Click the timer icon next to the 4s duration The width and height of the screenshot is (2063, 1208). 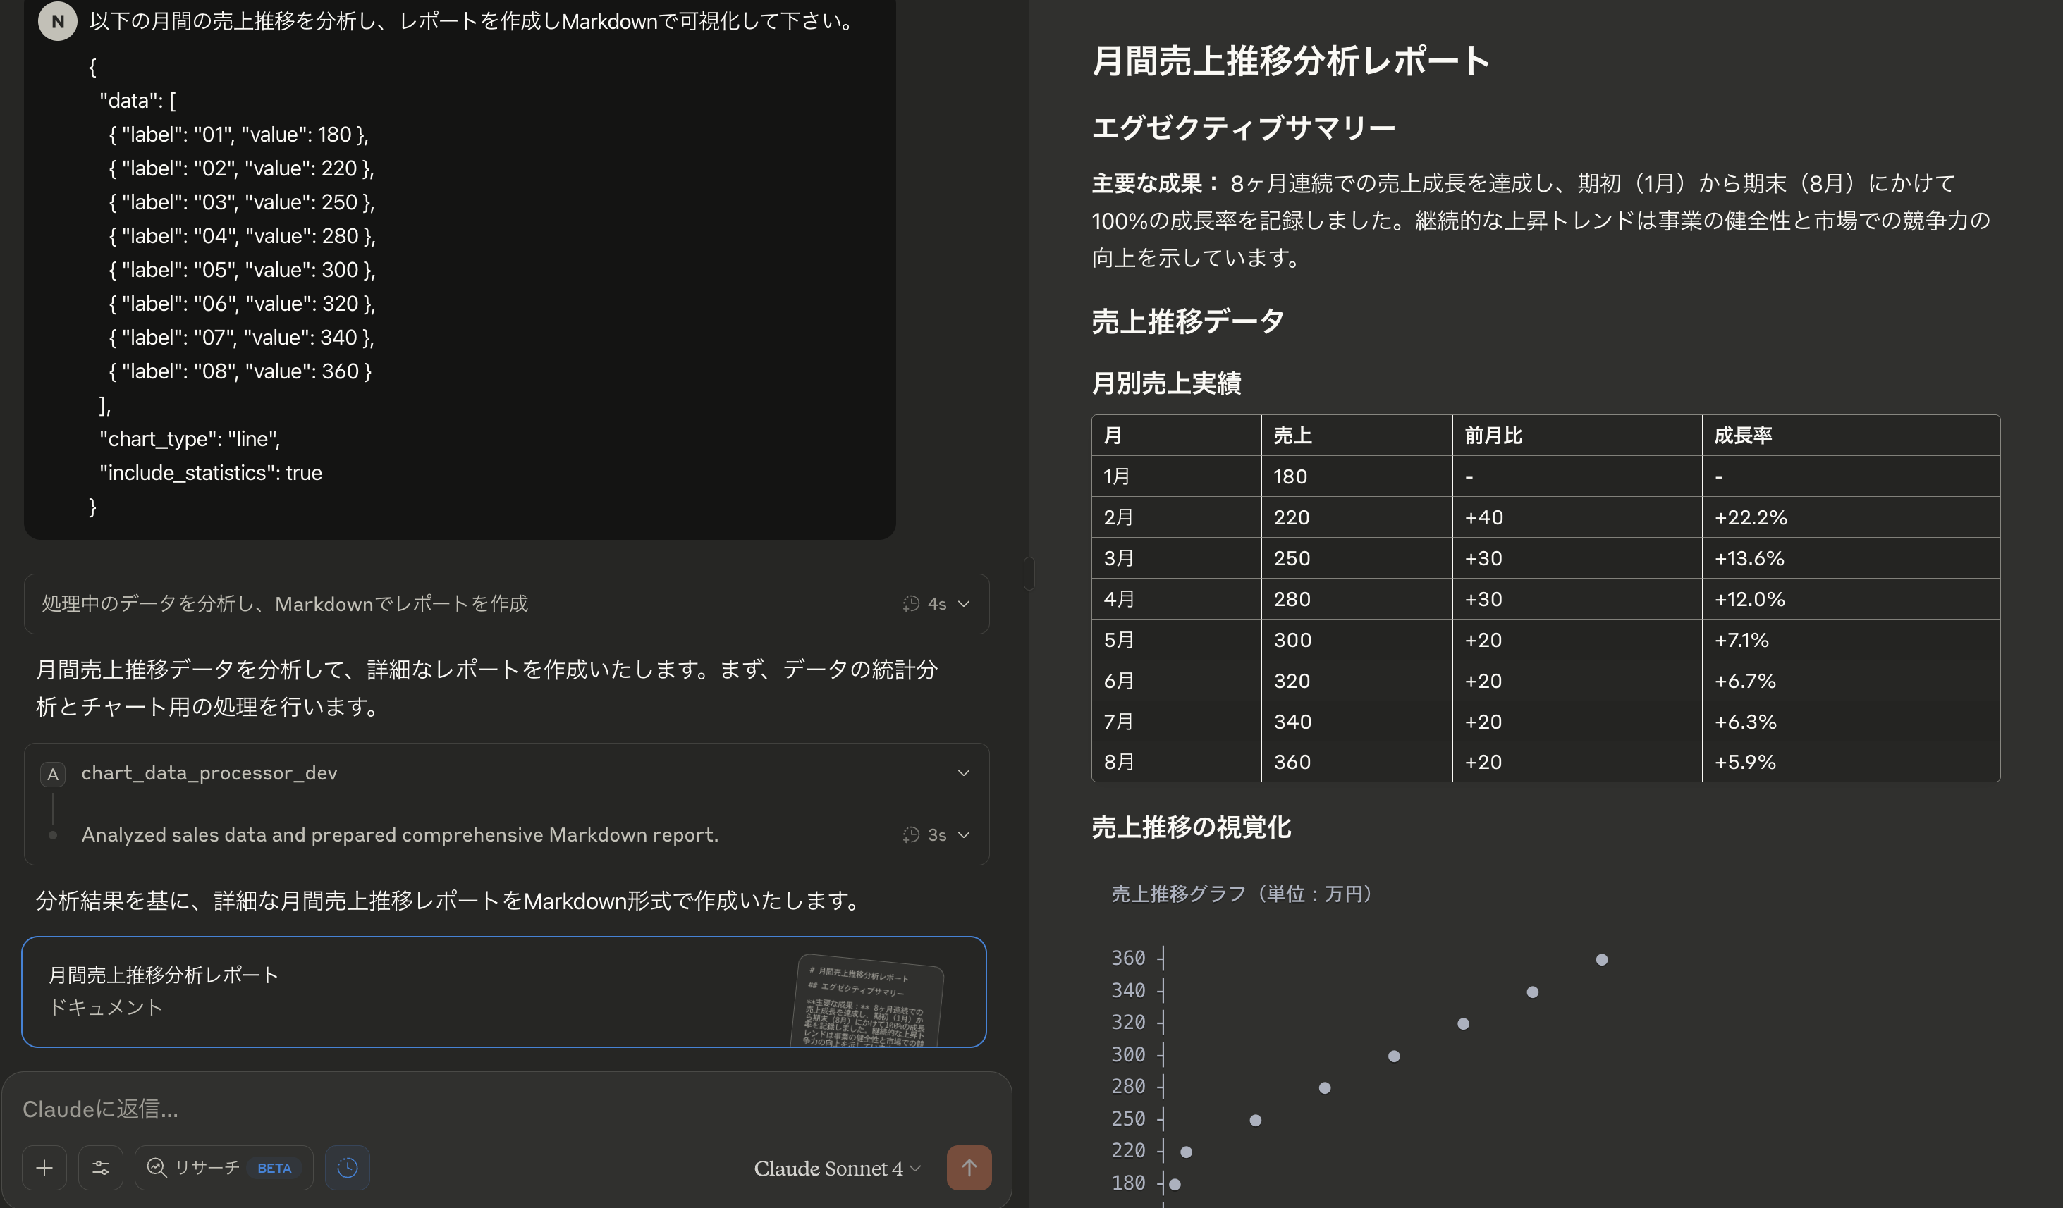[911, 604]
